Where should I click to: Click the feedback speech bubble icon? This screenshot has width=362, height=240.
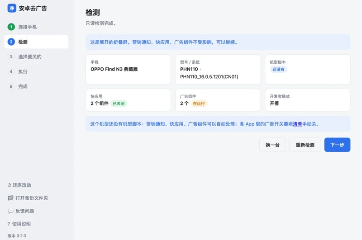click(x=10, y=211)
